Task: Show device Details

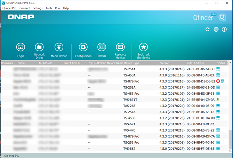Action: pyautogui.click(x=102, y=47)
